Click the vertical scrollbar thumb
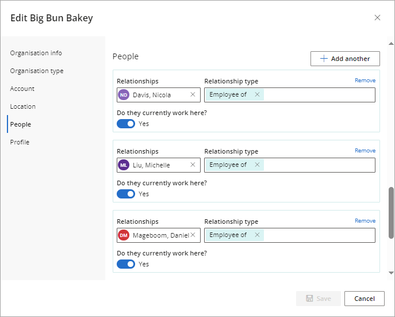 [391, 213]
